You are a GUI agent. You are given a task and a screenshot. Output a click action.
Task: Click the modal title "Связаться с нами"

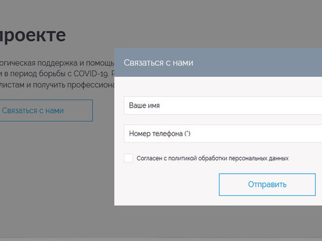click(x=158, y=63)
